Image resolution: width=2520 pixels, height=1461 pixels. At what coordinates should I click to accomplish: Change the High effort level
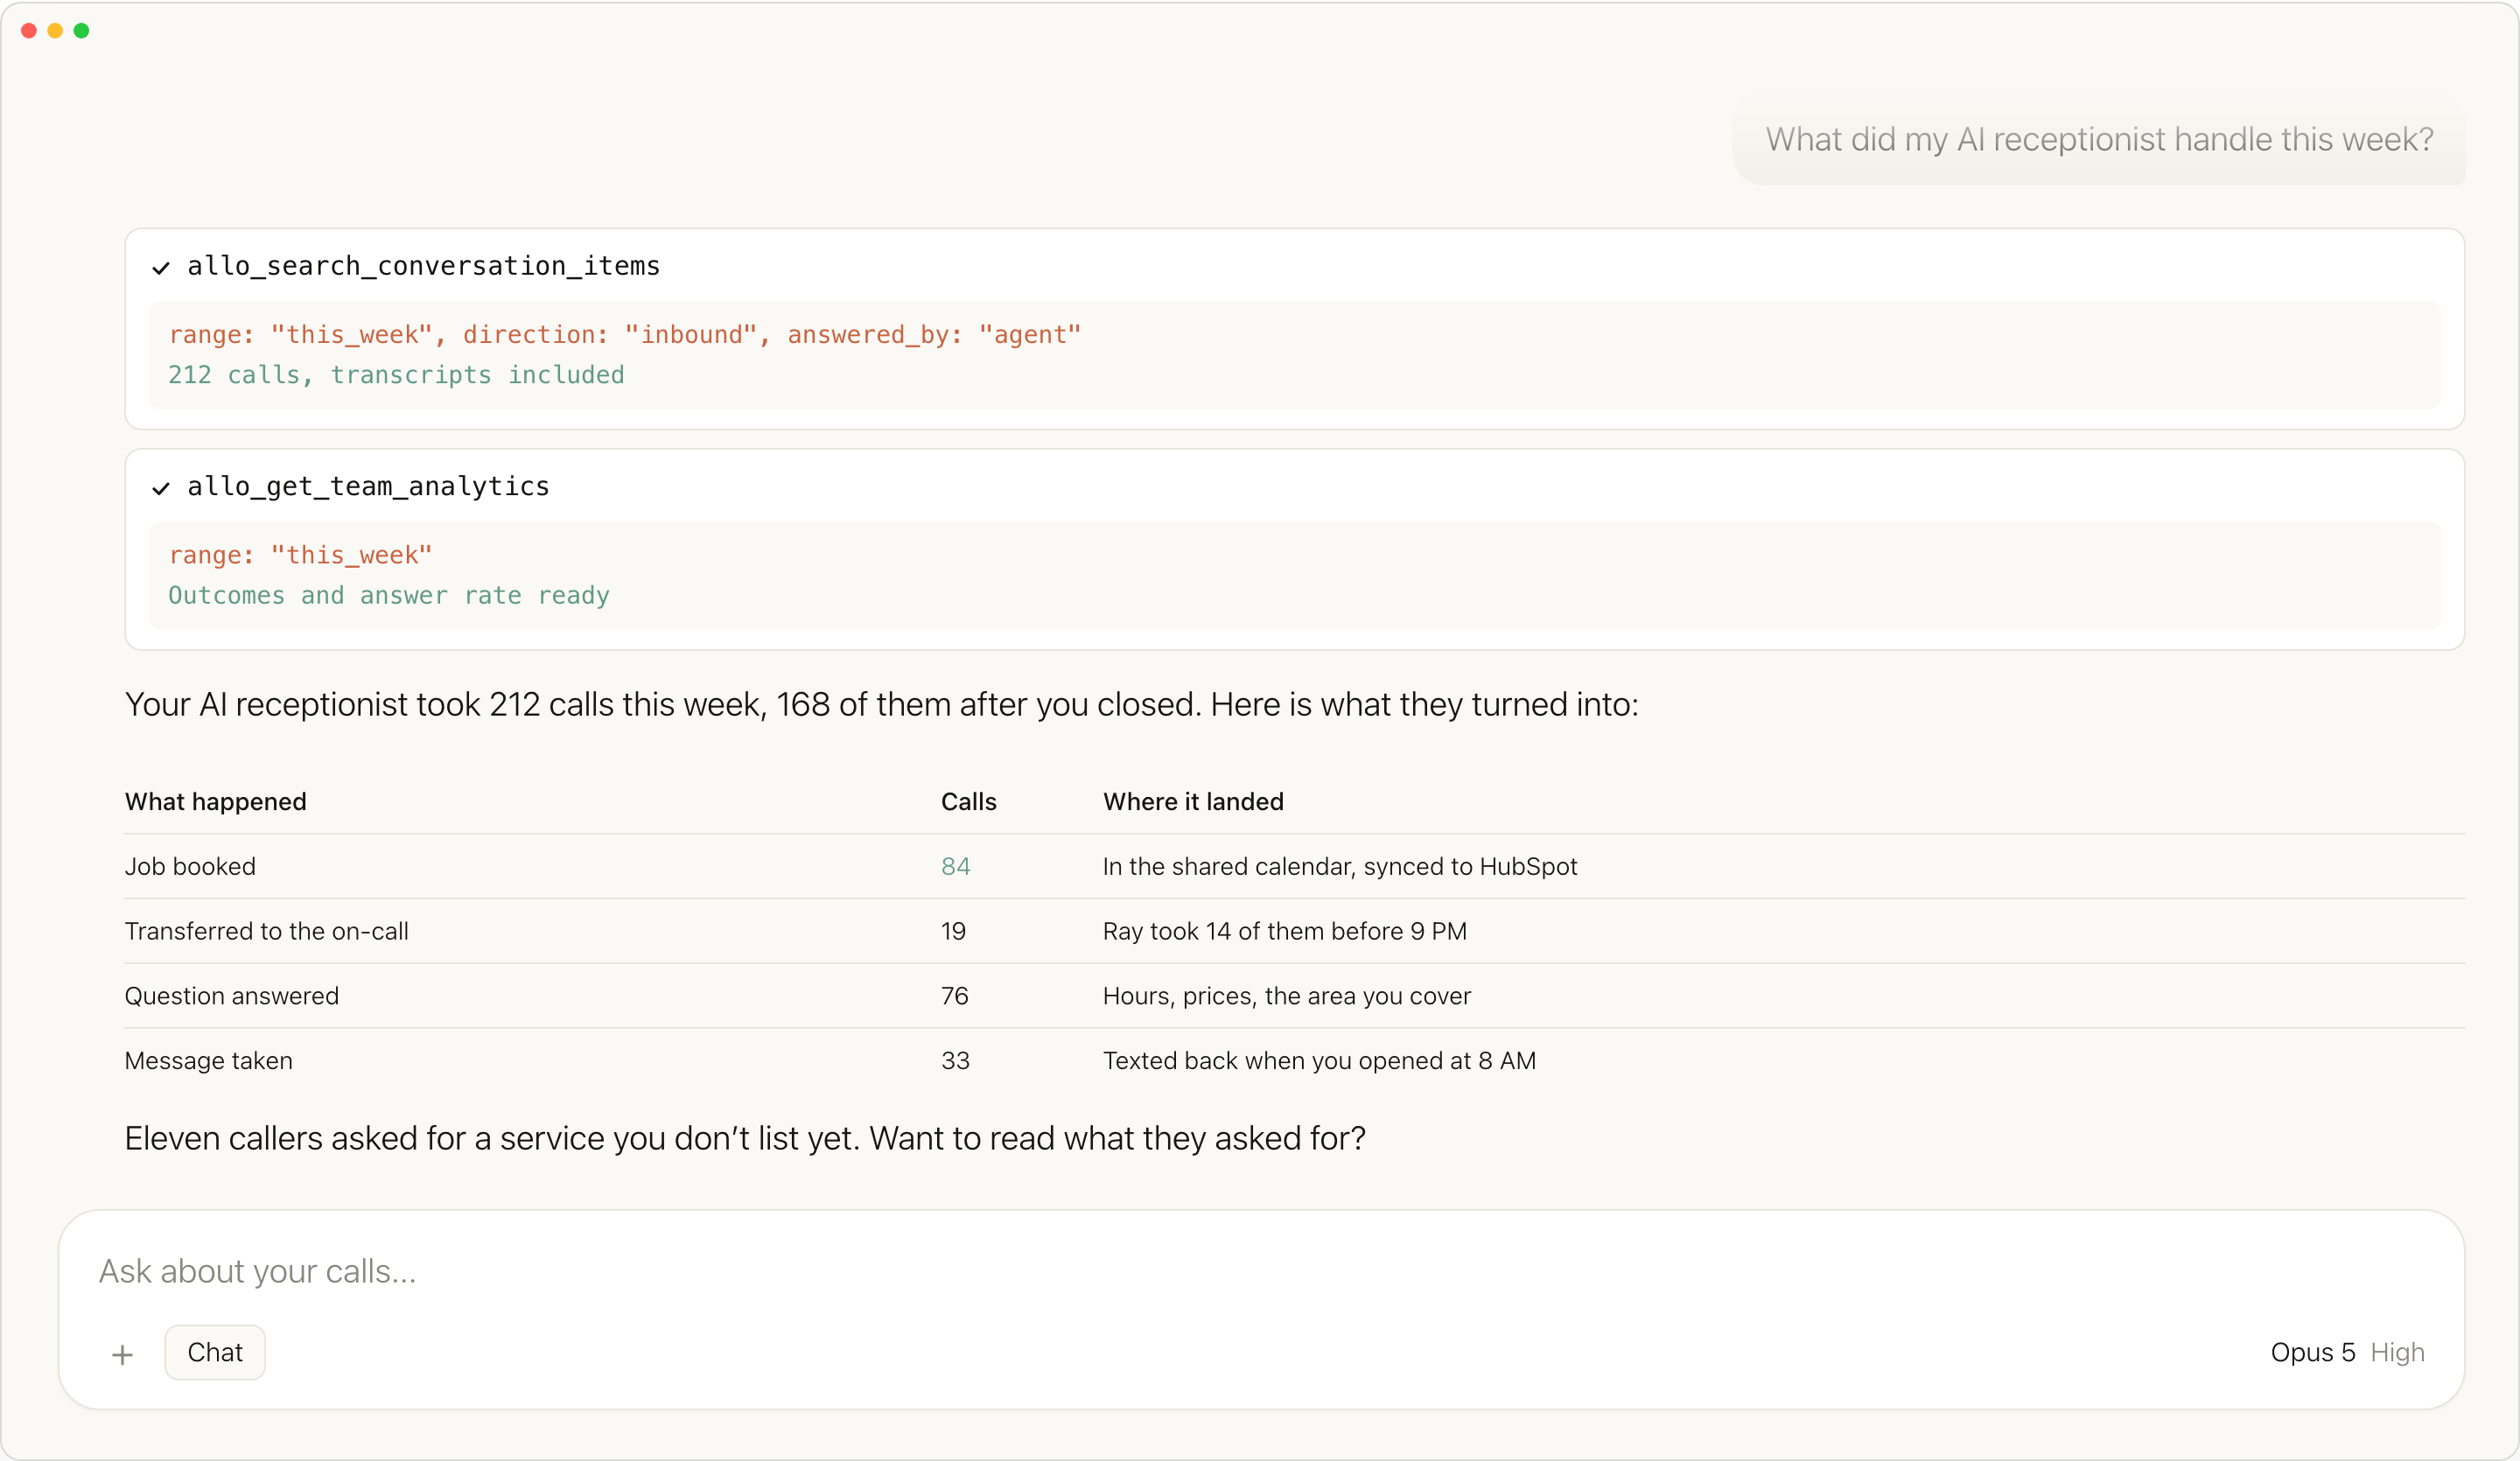(x=2397, y=1352)
